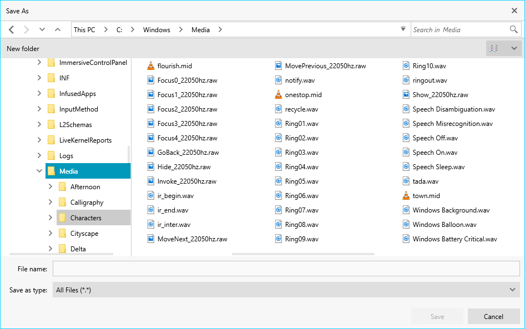This screenshot has height=329, width=525.
Task: Click the Focus0_22050hz.raw file icon
Action: coord(151,80)
